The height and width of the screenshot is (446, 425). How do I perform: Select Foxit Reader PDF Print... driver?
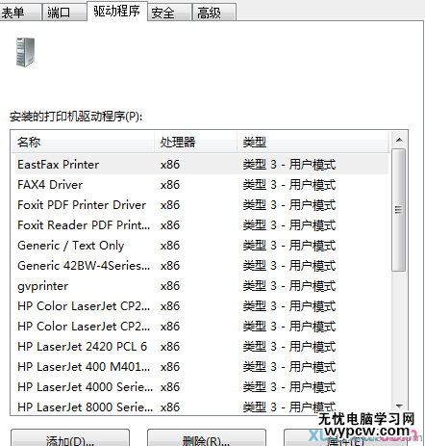pyautogui.click(x=202, y=225)
